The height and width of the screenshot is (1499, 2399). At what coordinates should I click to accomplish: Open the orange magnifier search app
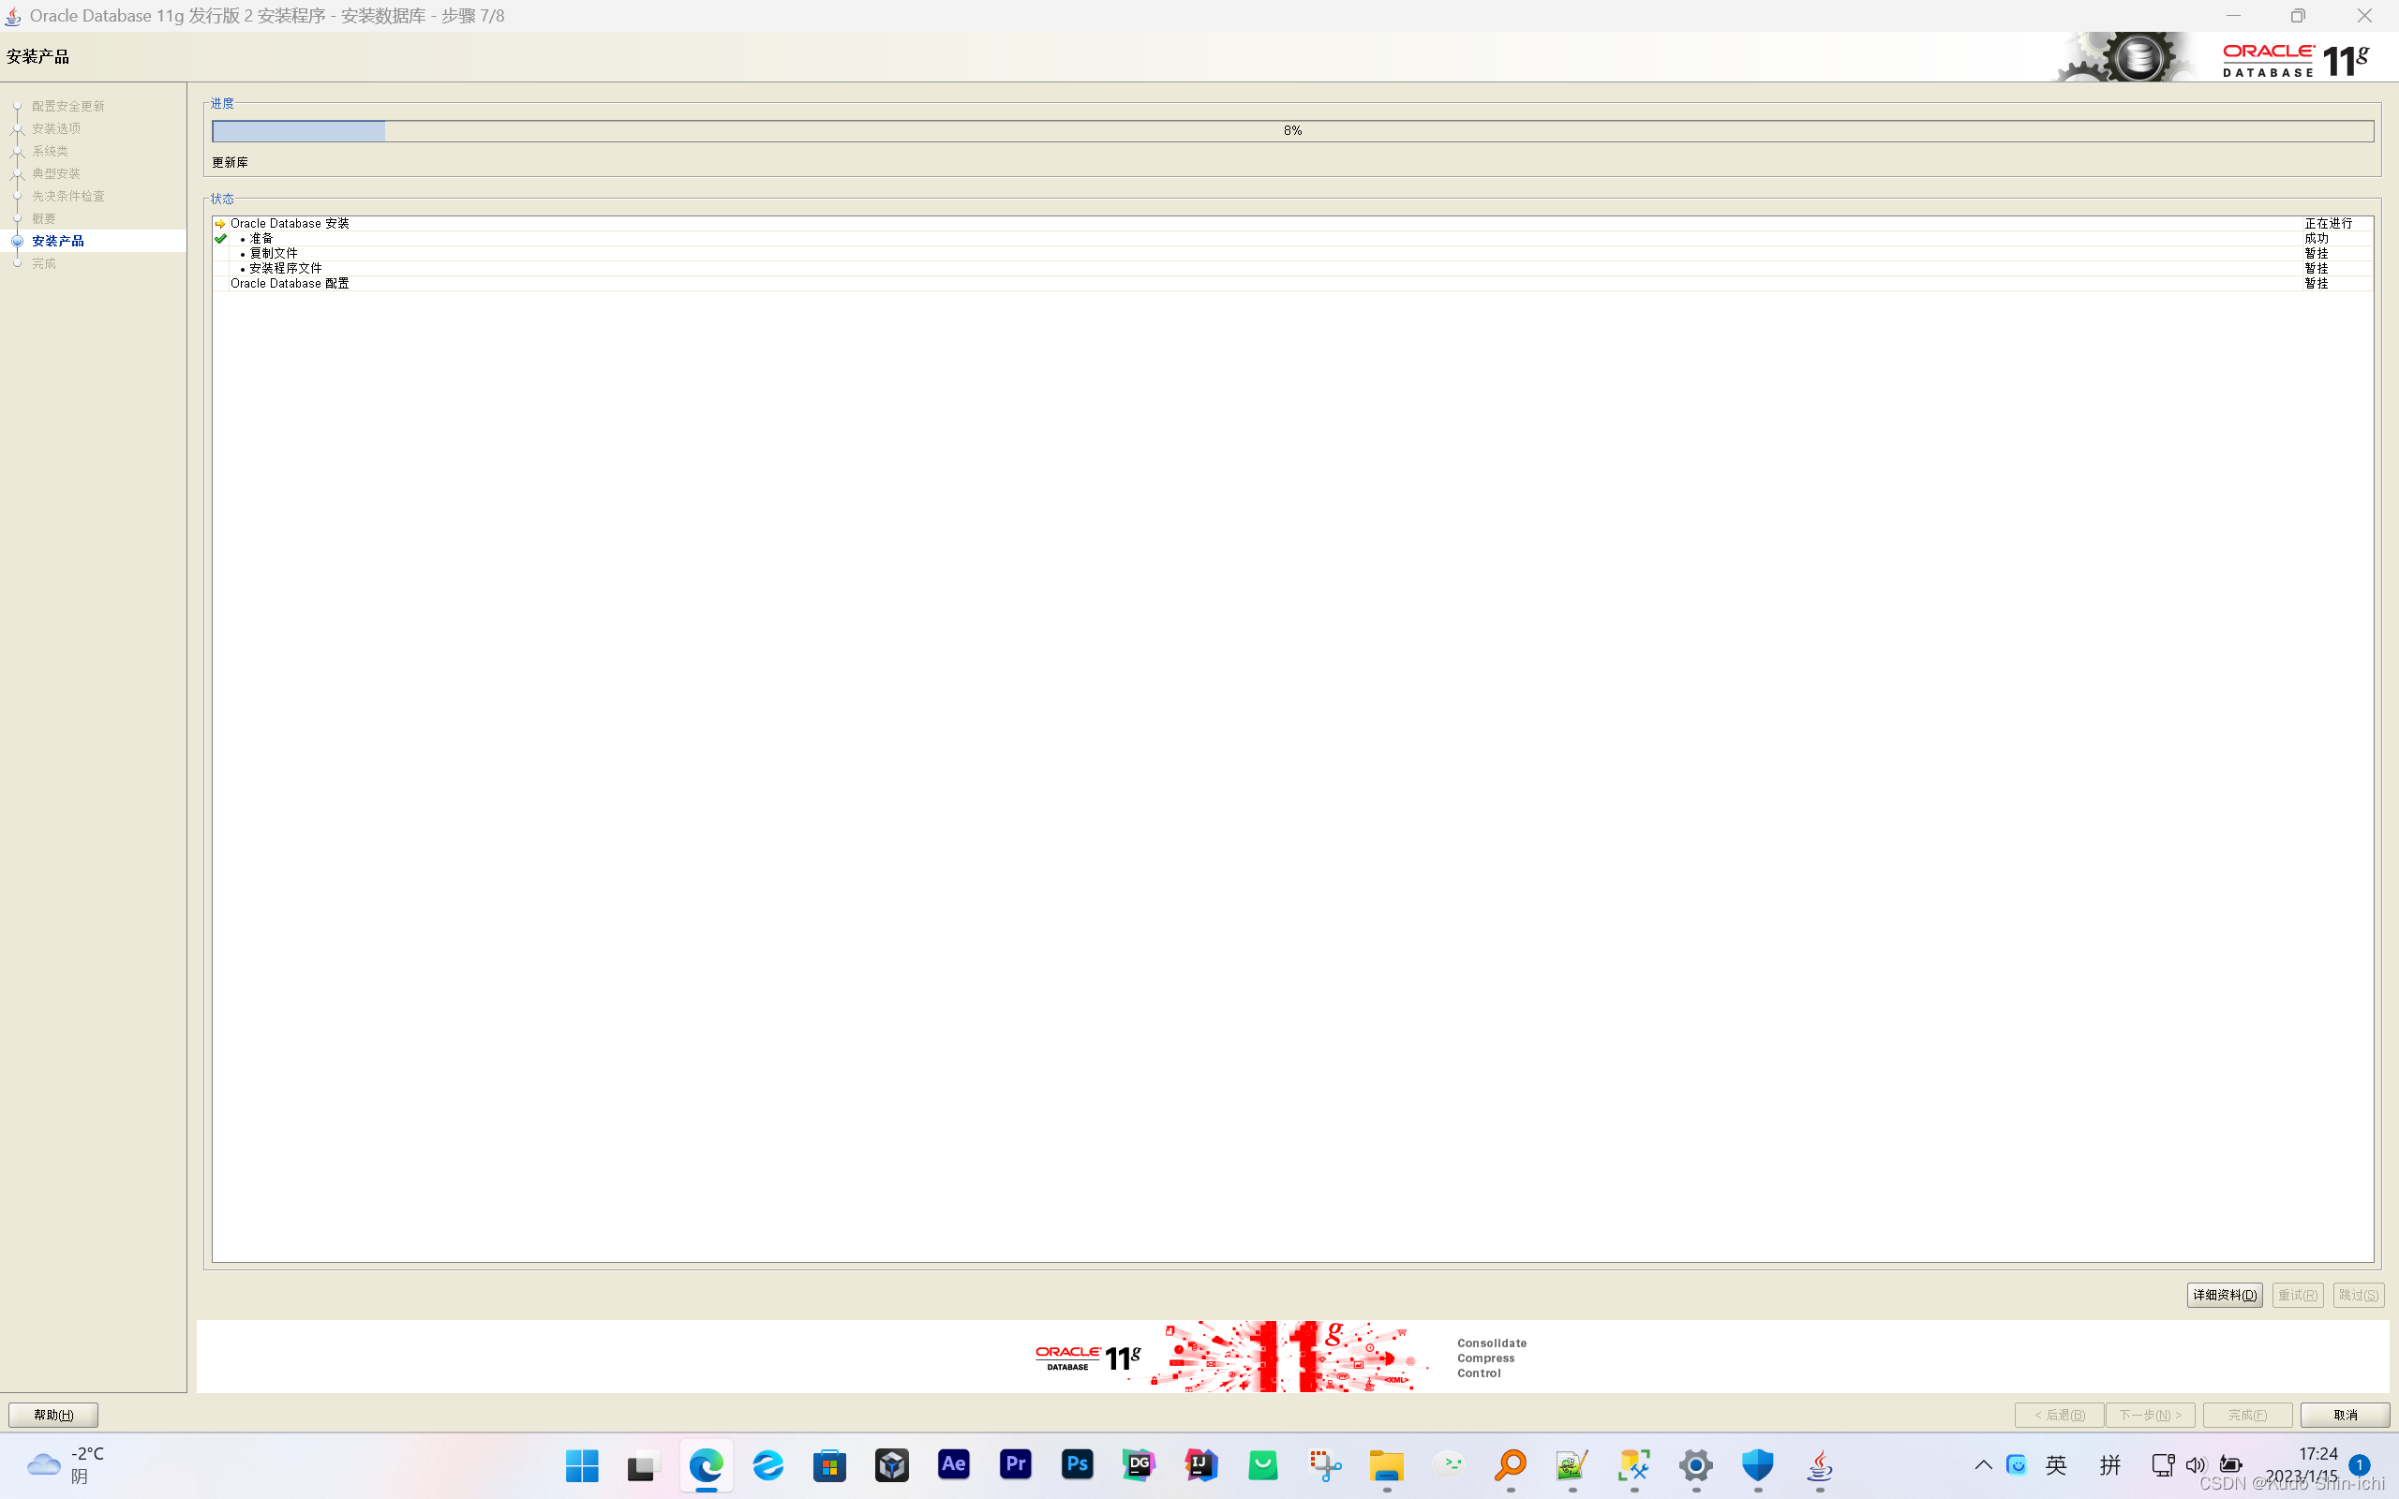1511,1464
